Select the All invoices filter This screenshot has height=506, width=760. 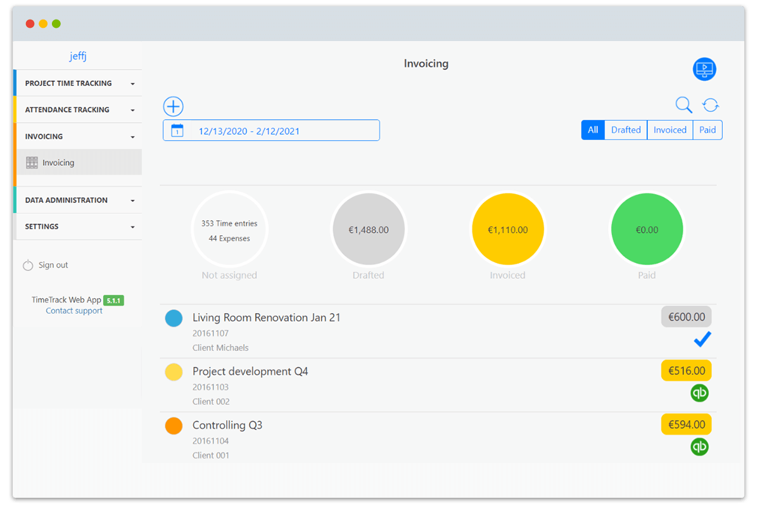(x=593, y=130)
